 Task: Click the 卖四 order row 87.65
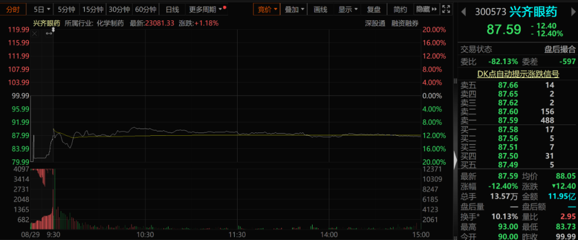click(x=518, y=94)
